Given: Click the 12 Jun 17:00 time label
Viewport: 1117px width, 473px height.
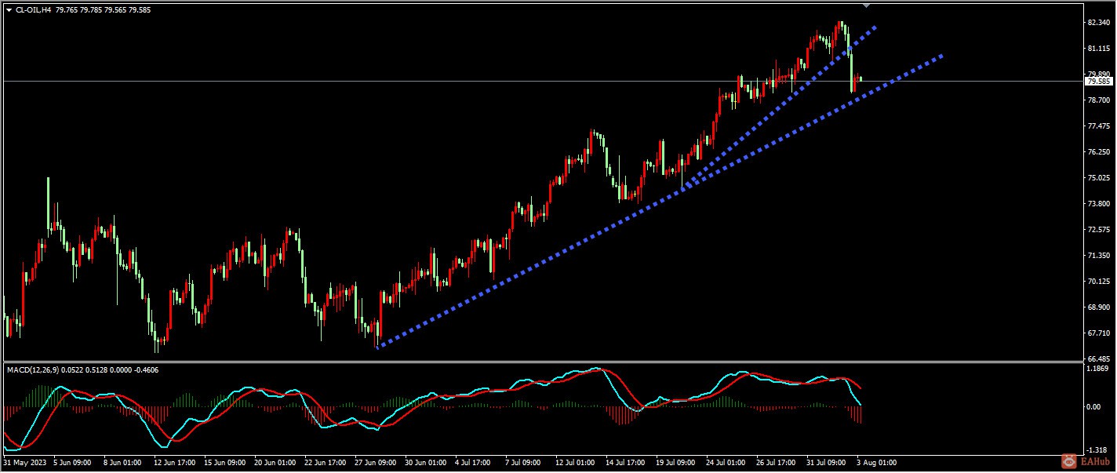Looking at the screenshot, I should [175, 463].
